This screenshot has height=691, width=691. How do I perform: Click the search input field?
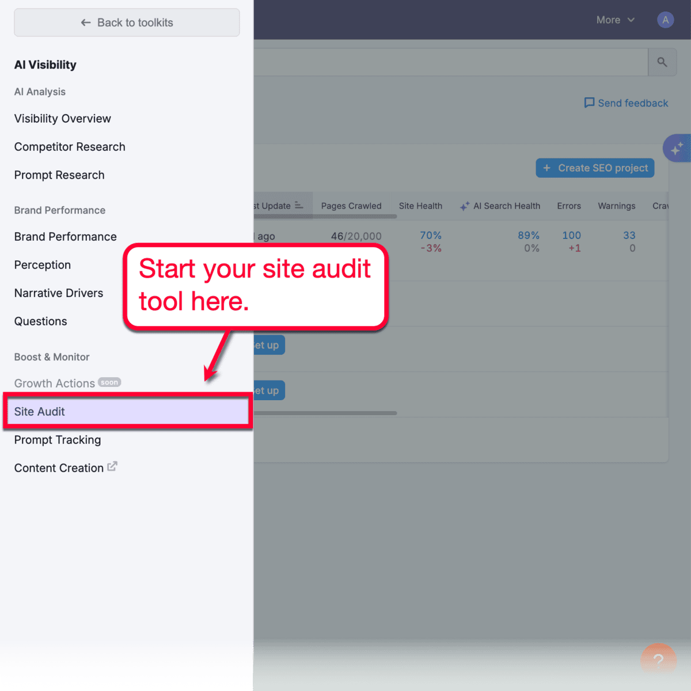pos(449,62)
